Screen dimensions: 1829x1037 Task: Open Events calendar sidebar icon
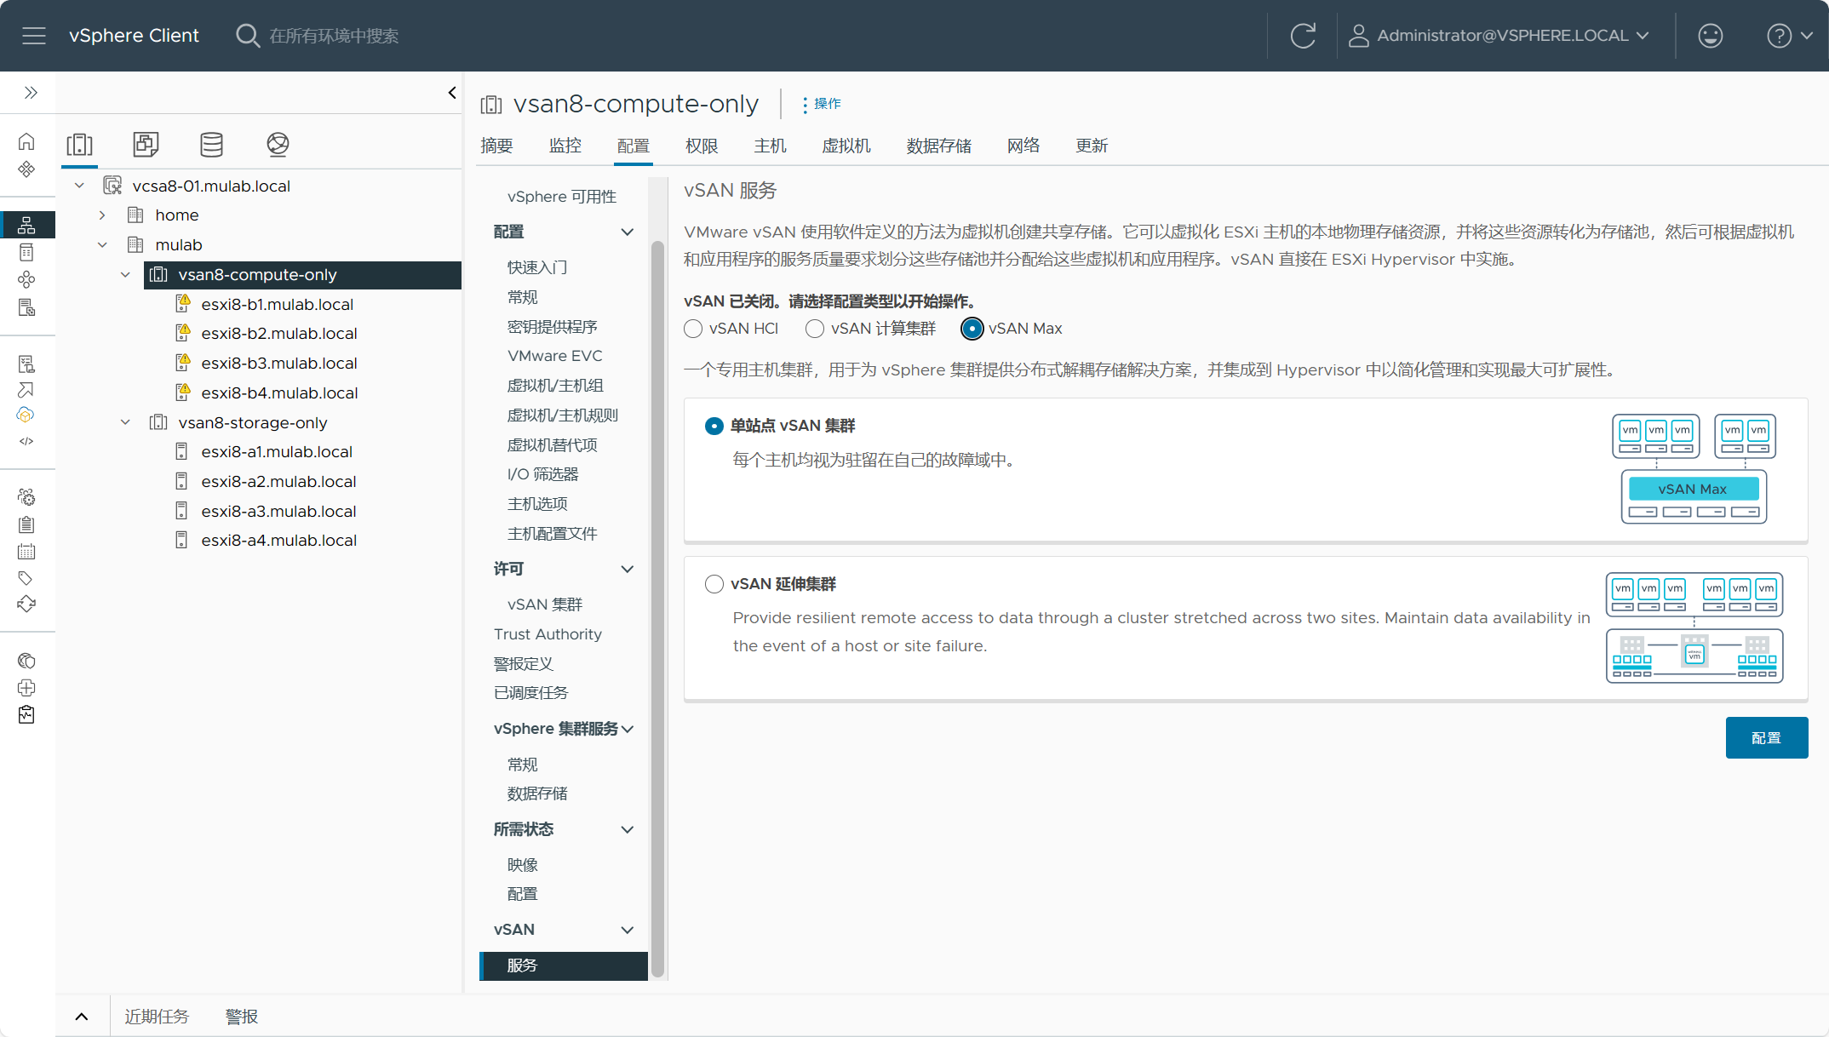point(26,552)
